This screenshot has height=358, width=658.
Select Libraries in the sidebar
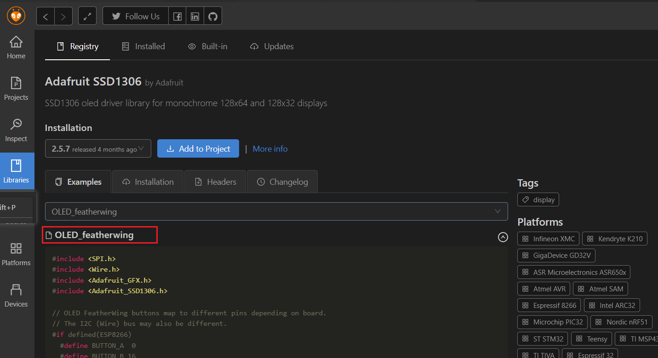tap(17, 171)
